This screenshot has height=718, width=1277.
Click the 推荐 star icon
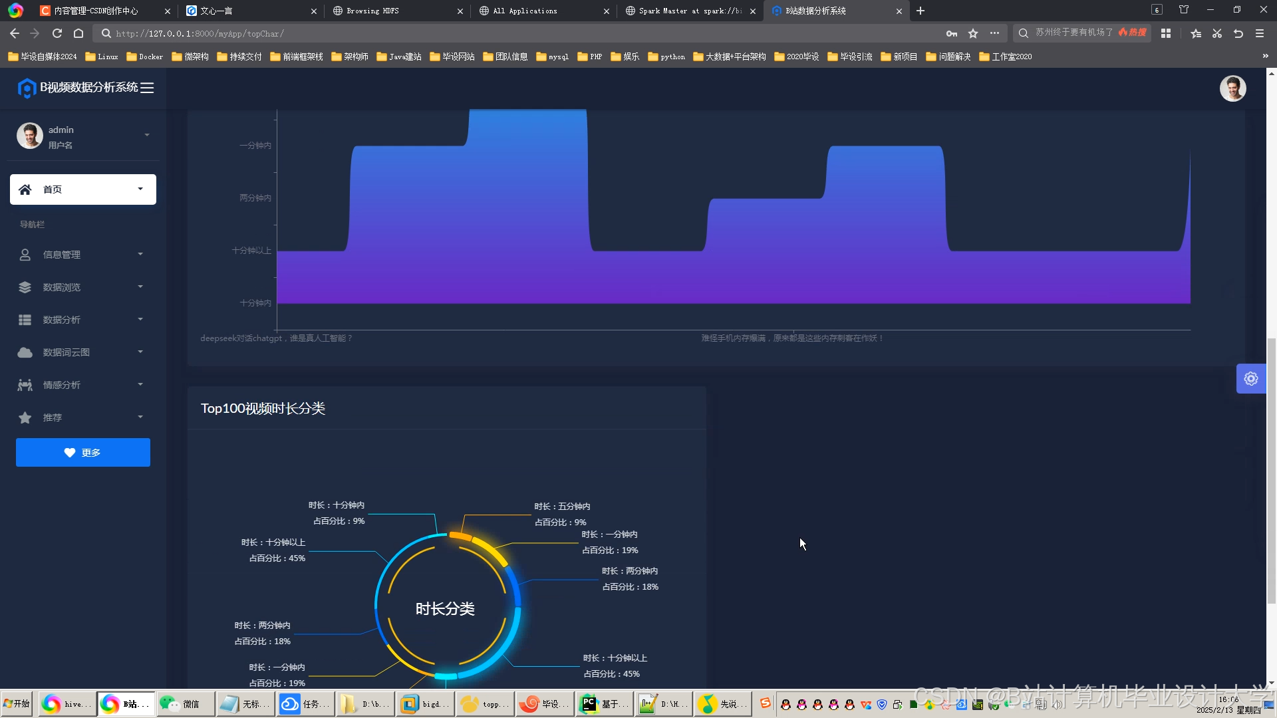pyautogui.click(x=25, y=418)
